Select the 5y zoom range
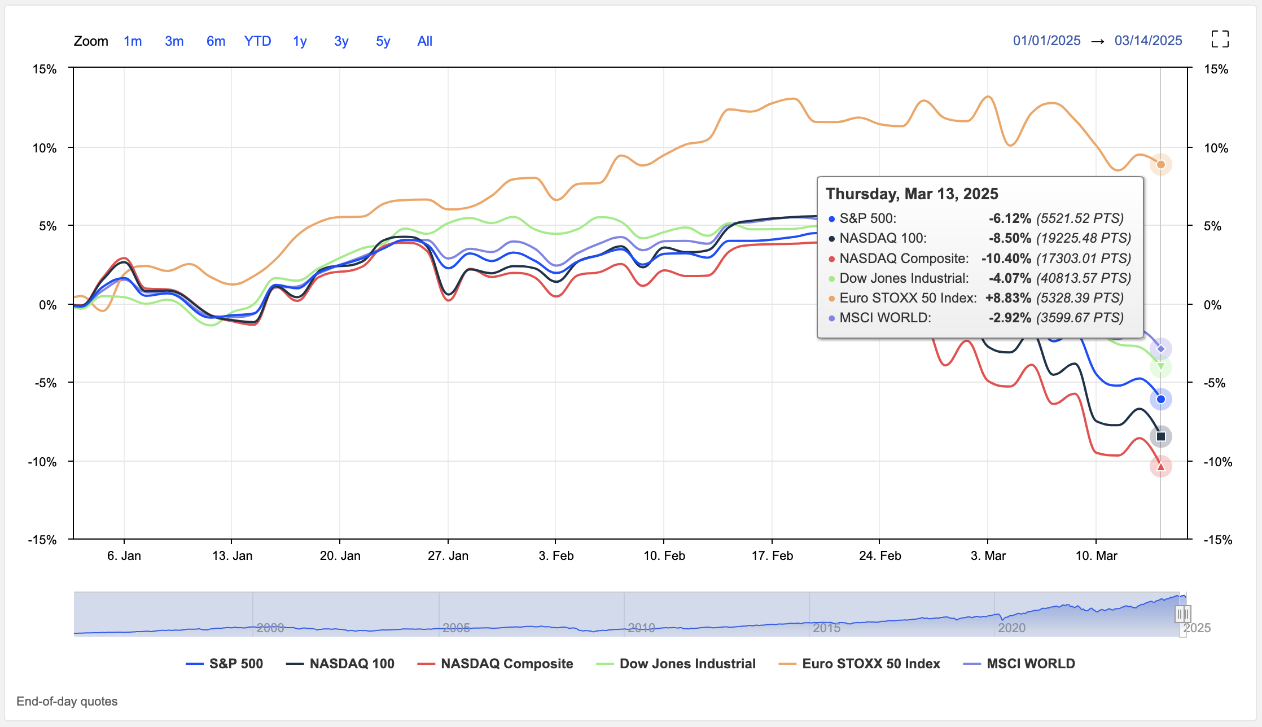This screenshot has height=727, width=1262. [383, 41]
